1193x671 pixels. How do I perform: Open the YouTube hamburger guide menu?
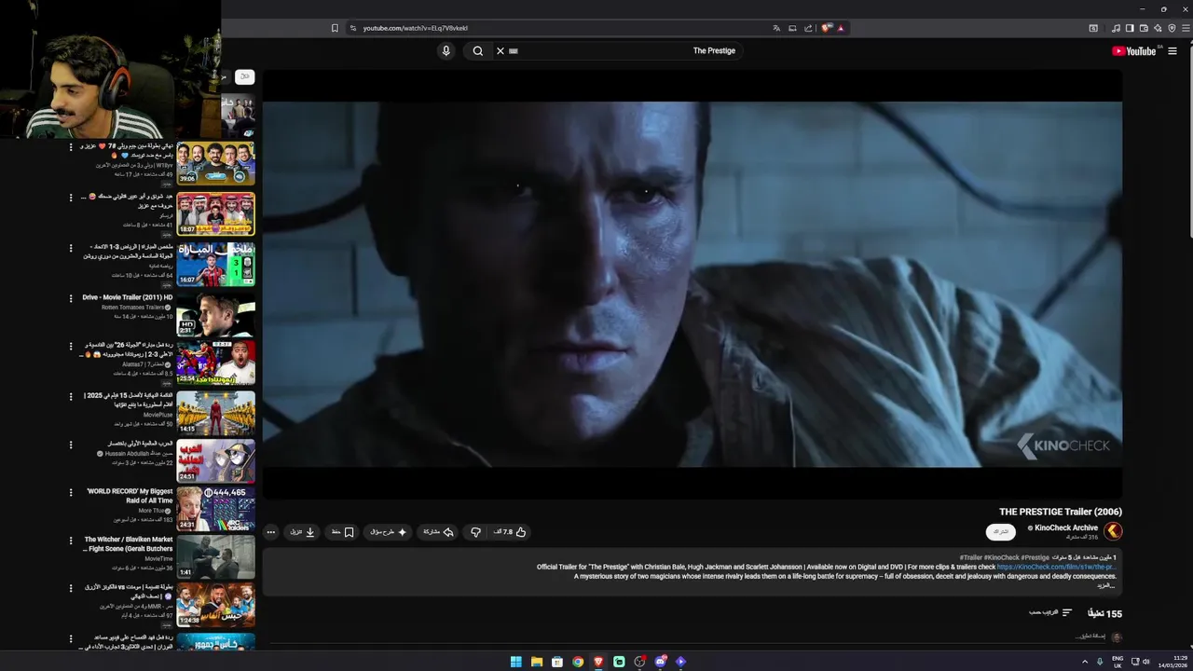1172,51
